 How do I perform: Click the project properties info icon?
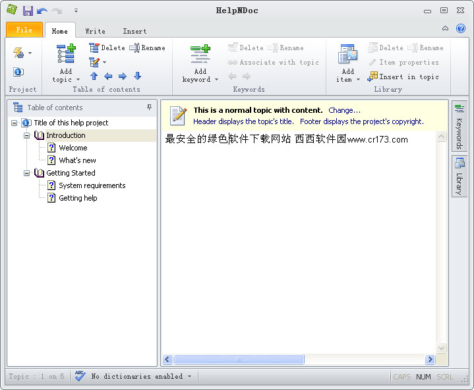tap(18, 72)
